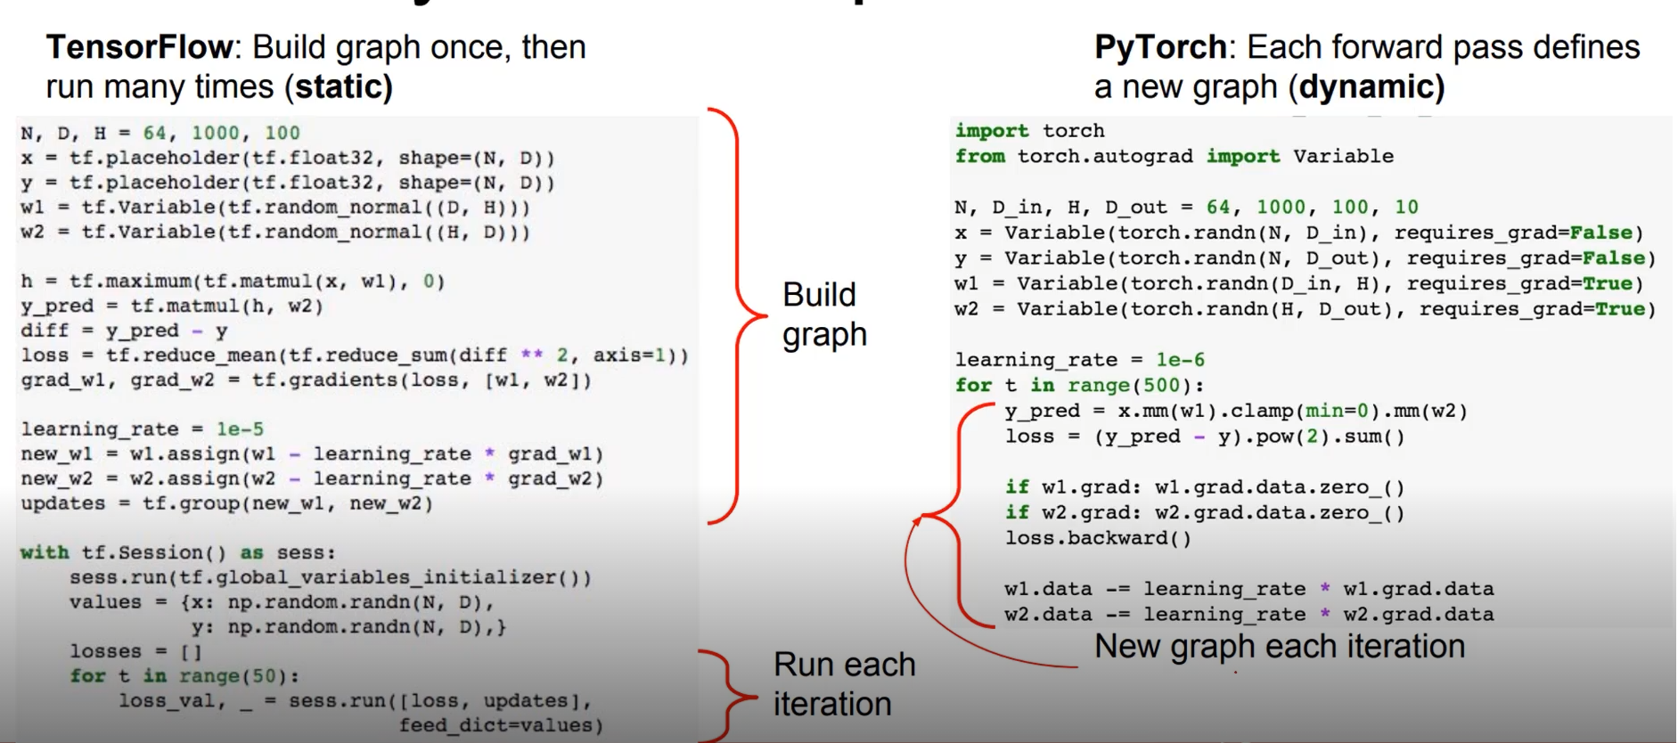Image resolution: width=1678 pixels, height=743 pixels.
Task: Click the "New graph each iteration" label
Action: (1280, 646)
